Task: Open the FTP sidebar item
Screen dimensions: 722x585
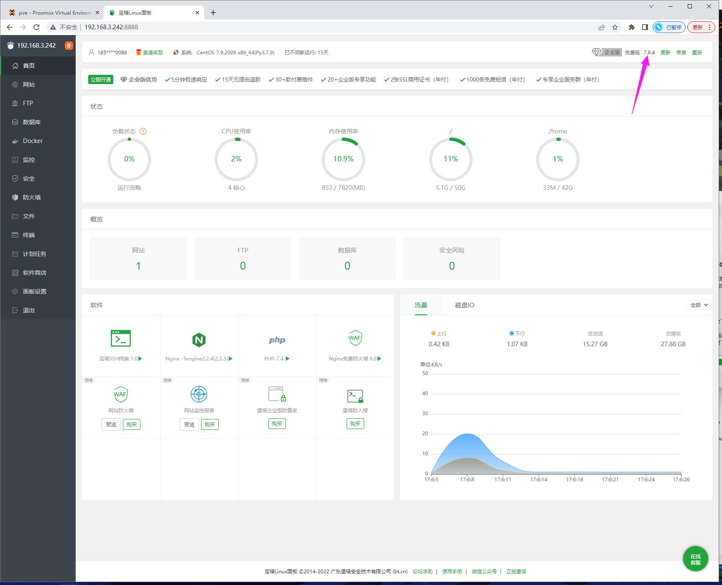Action: 38,103
